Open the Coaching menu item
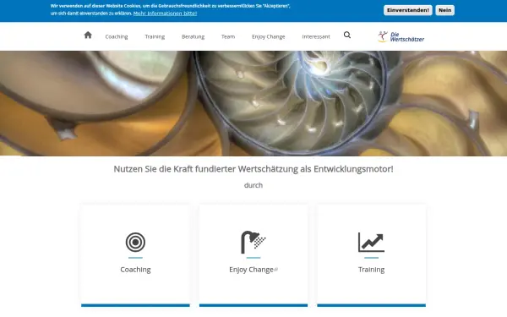The width and height of the screenshot is (507, 317). point(117,36)
